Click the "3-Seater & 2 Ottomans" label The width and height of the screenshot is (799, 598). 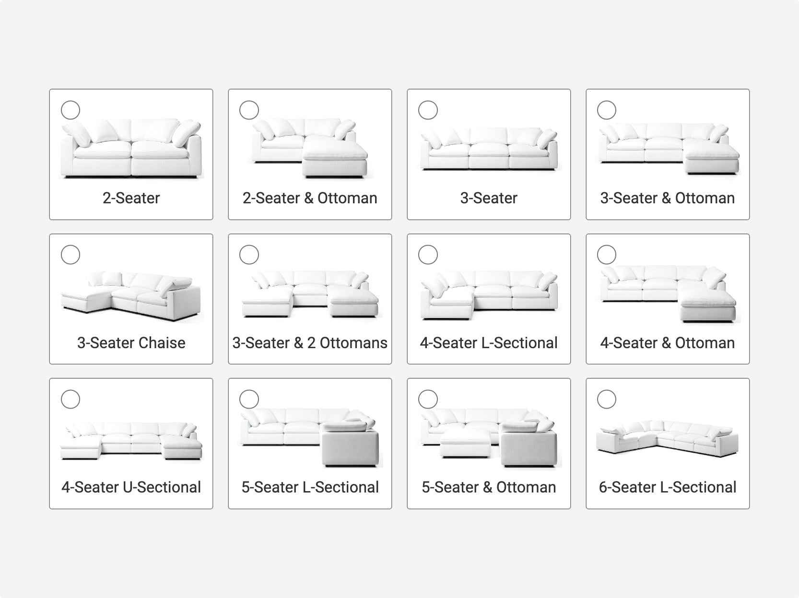pos(310,343)
